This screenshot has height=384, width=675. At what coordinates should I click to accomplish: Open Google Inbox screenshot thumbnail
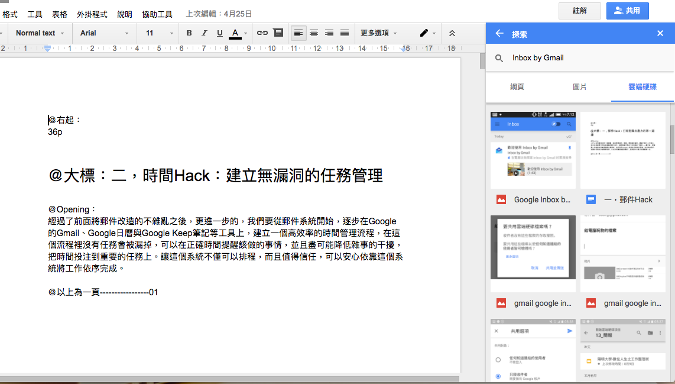point(533,150)
